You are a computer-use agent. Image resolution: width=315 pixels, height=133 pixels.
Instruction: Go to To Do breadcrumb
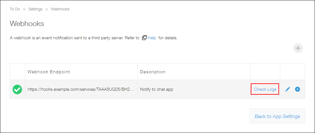click(x=15, y=9)
